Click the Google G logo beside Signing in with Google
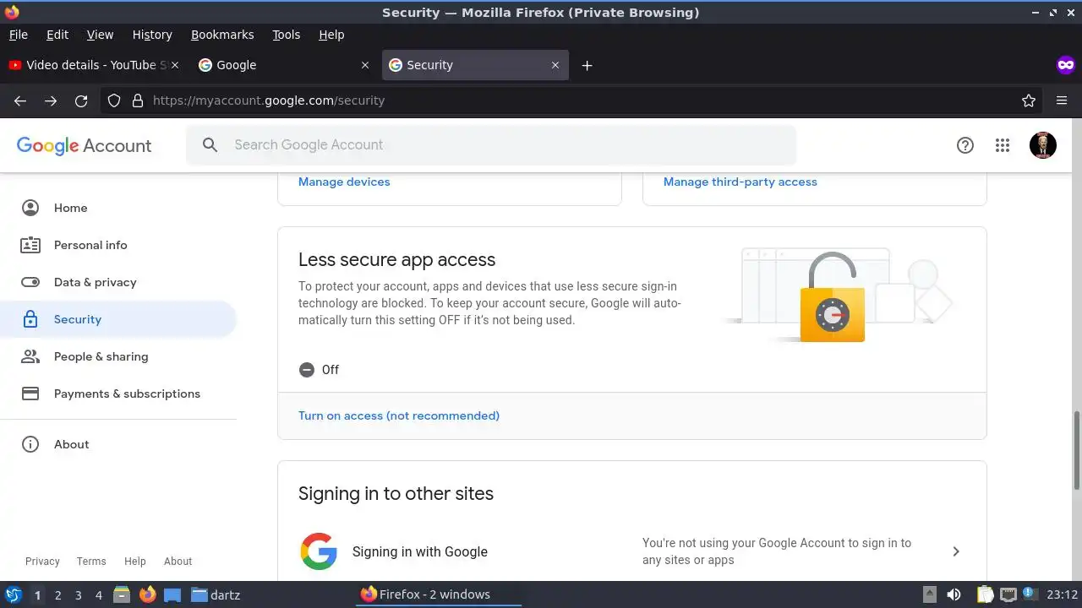 click(x=319, y=551)
